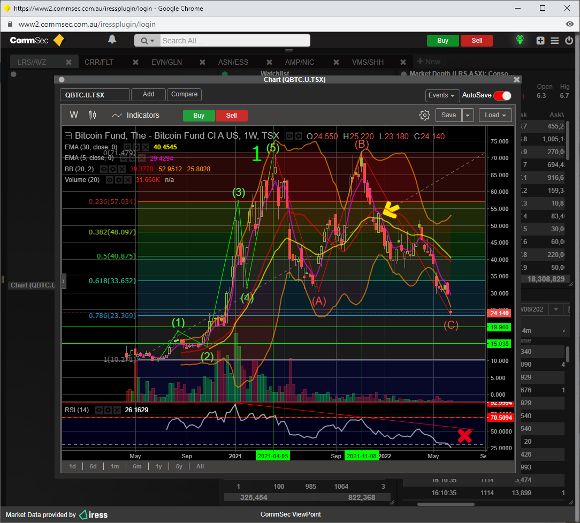
Task: Open chart settings gear icon
Action: tap(425, 115)
